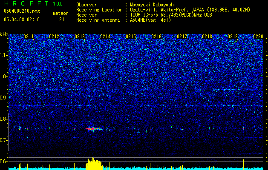Click the meteor count value 21
The height and width of the screenshot is (170, 268).
pyautogui.click(x=61, y=20)
